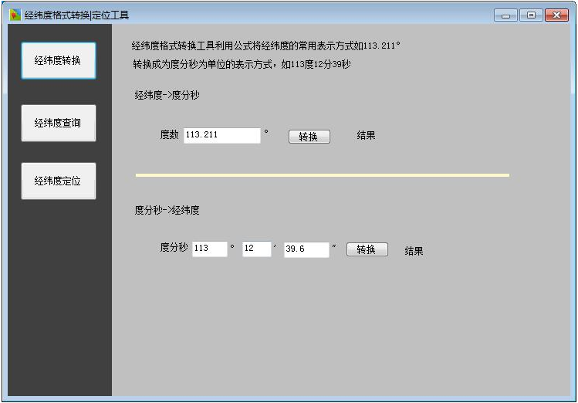578x403 pixels.
Task: Switch to the 经纬度查询 sidebar tab
Action: [59, 124]
